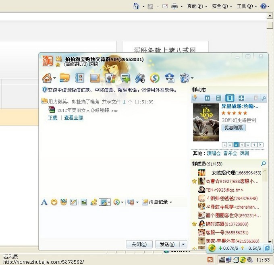Expand the message shield dropdown arrow
The image size is (274, 265).
point(137,202)
